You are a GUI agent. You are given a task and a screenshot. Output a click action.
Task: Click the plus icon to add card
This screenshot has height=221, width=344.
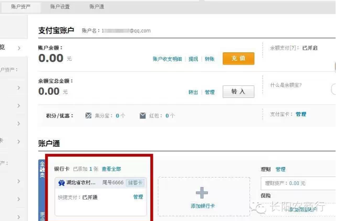pyautogui.click(x=202, y=193)
